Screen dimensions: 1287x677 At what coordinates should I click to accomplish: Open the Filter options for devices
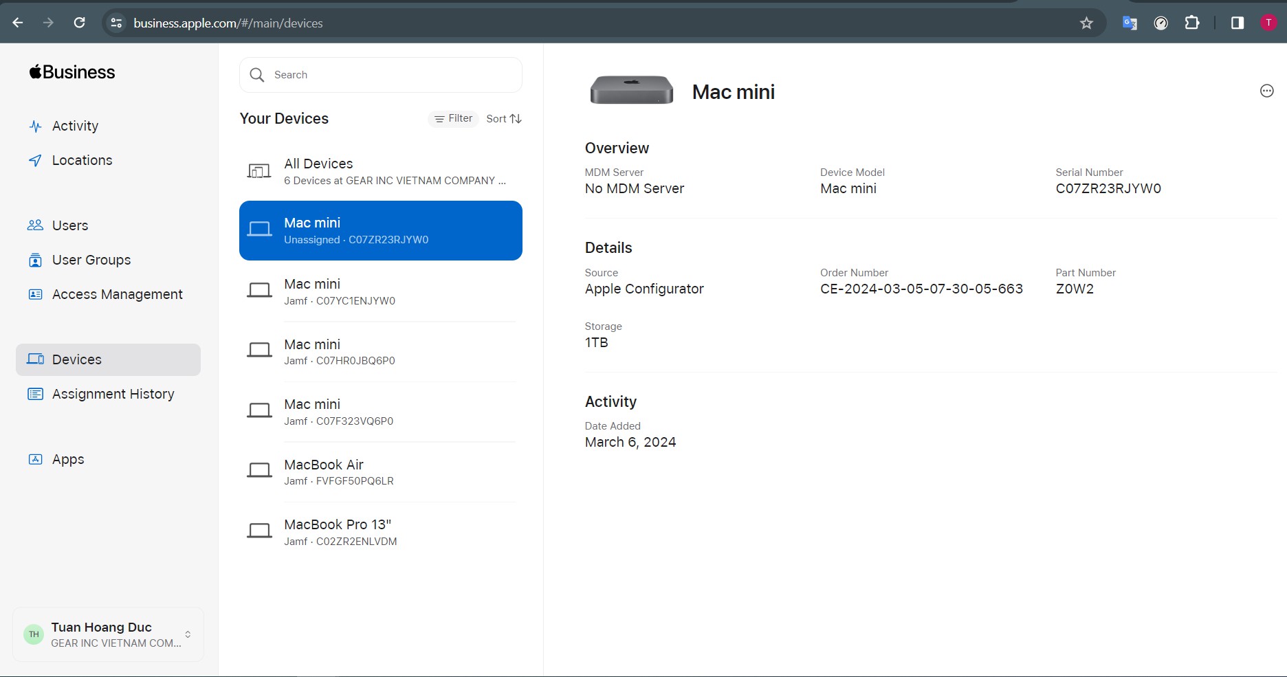pos(453,119)
